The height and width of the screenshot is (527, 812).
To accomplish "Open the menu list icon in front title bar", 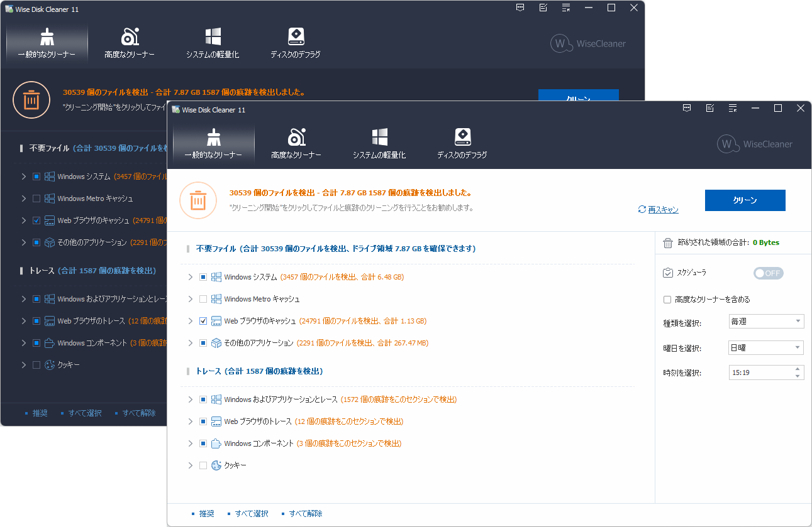I will click(x=733, y=109).
